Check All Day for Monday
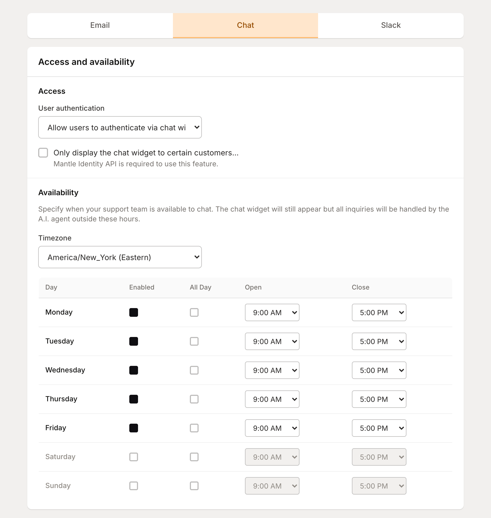Image resolution: width=491 pixels, height=518 pixels. point(194,312)
